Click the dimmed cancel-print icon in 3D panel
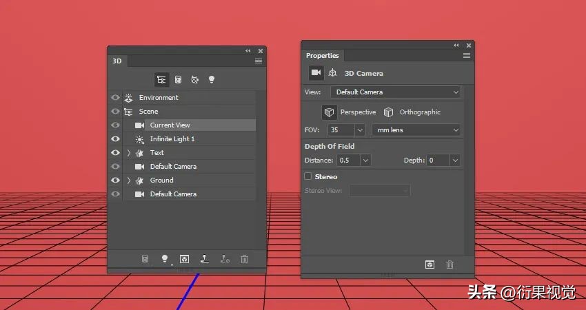This screenshot has width=586, height=310. click(225, 259)
